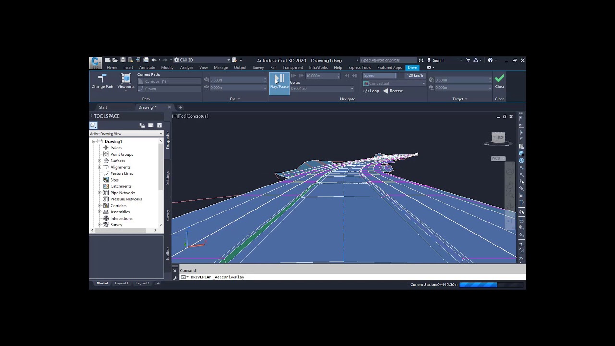Click the New drawing icon in quick access

108,60
